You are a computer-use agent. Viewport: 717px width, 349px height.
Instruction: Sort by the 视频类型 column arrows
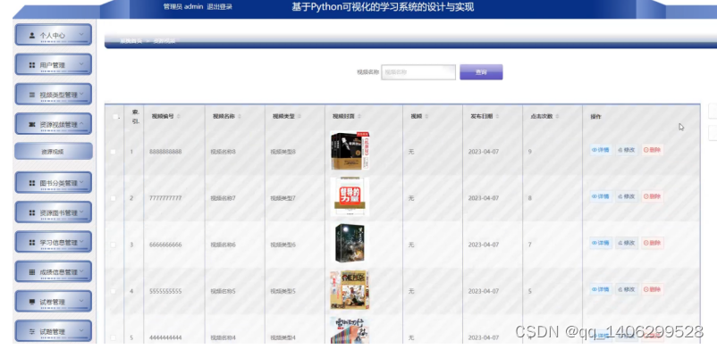click(299, 117)
